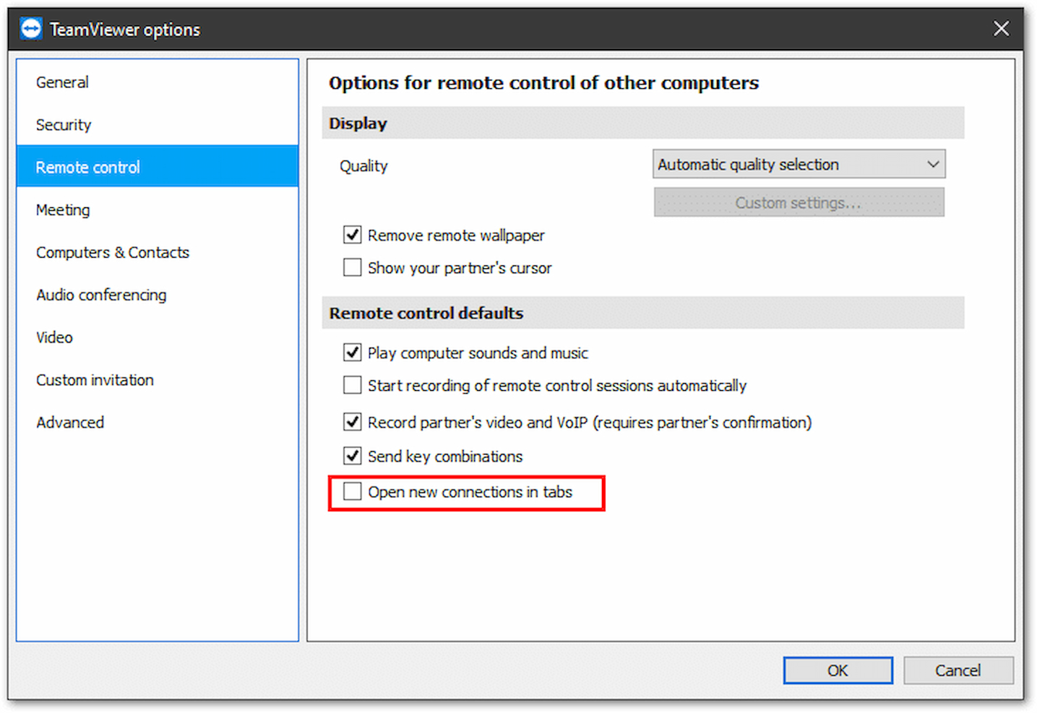Disable Remove remote wallpaper

[352, 235]
